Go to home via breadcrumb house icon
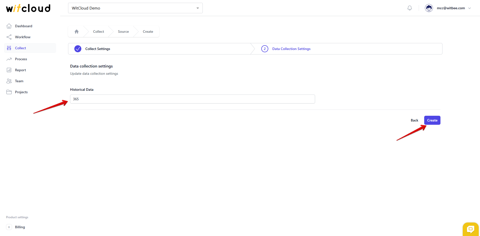Image resolution: width=480 pixels, height=236 pixels. (x=77, y=31)
